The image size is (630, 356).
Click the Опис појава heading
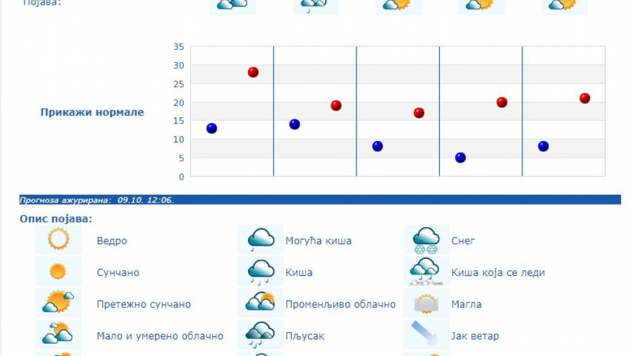click(57, 219)
